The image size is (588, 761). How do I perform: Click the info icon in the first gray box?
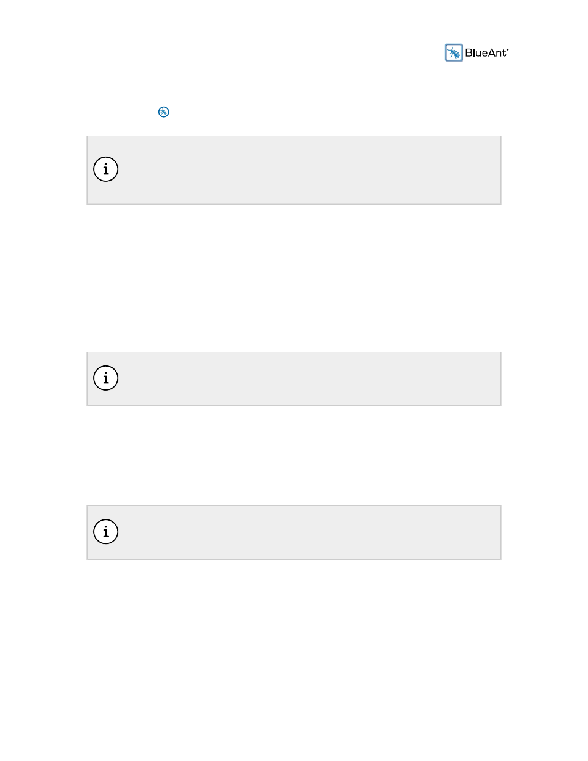(x=106, y=169)
